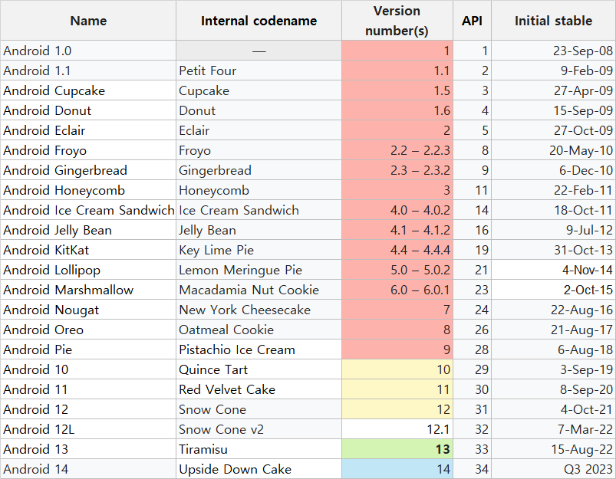
Task: Select the "Android Oreo" name cell
Action: point(88,330)
